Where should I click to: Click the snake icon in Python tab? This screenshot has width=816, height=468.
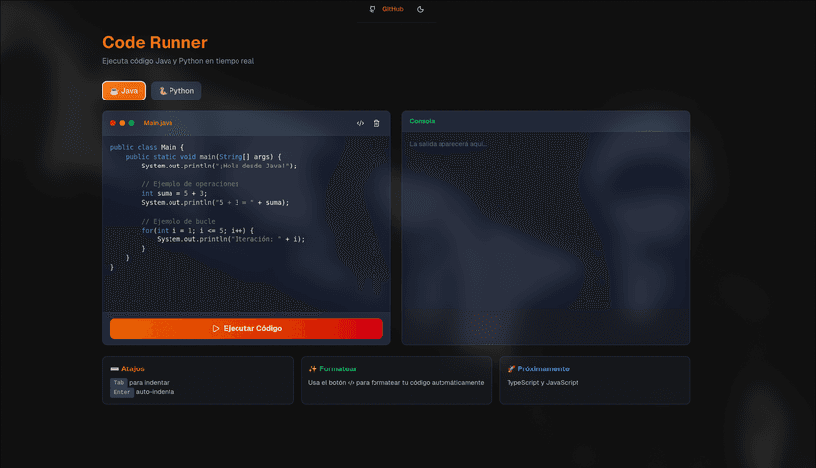point(163,91)
